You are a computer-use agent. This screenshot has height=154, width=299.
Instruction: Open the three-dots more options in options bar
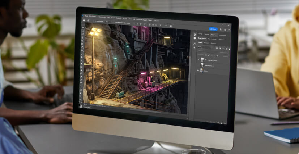click(x=166, y=26)
